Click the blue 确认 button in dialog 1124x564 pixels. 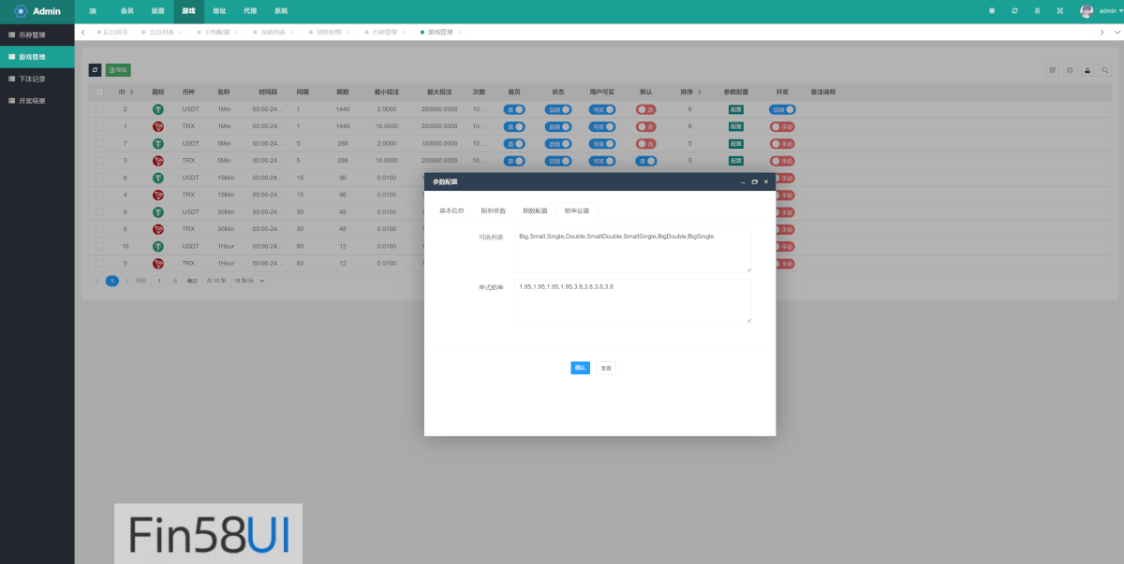pyautogui.click(x=580, y=368)
